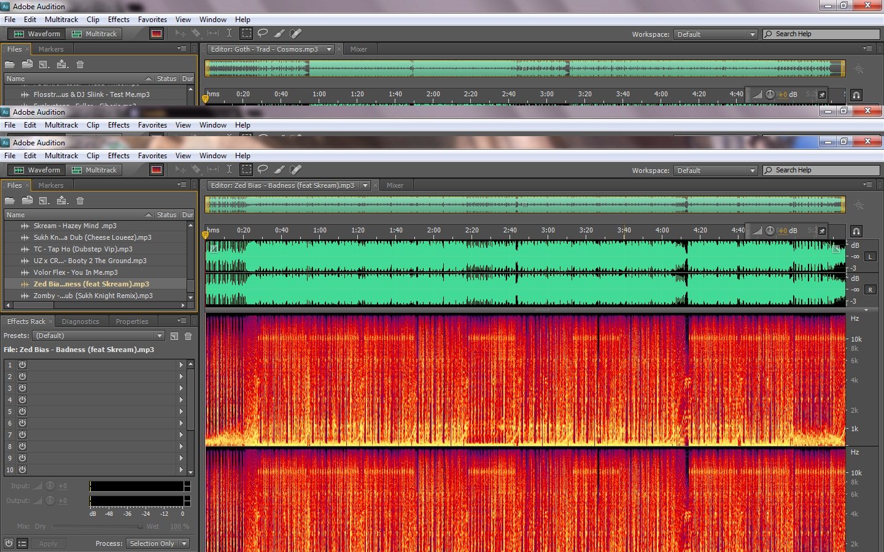Toggle the R channel enable button
Screen dimensions: 884x552
[870, 289]
